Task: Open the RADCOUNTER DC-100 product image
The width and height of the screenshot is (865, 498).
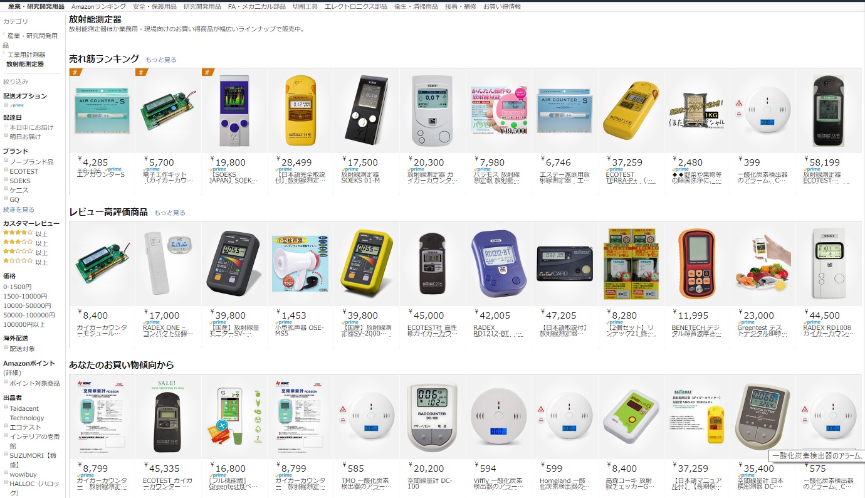Action: point(432,416)
